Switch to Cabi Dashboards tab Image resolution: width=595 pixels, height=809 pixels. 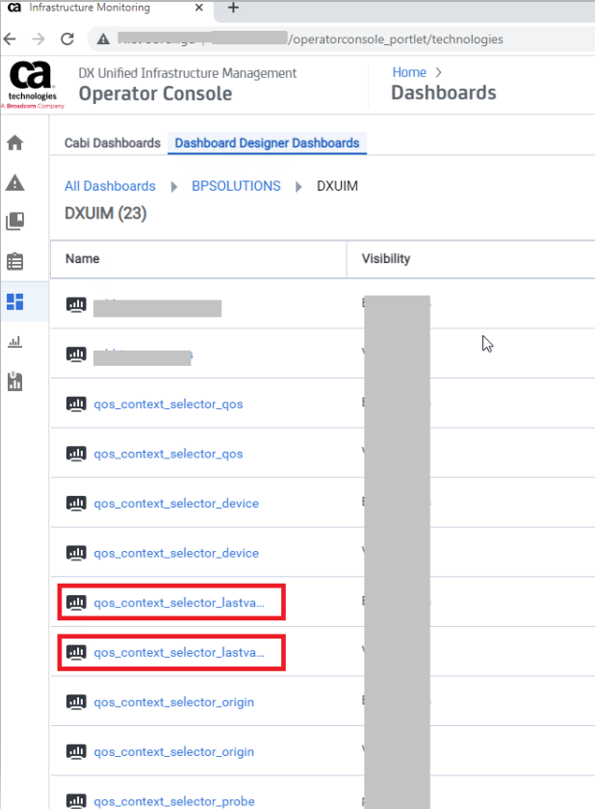pos(113,143)
